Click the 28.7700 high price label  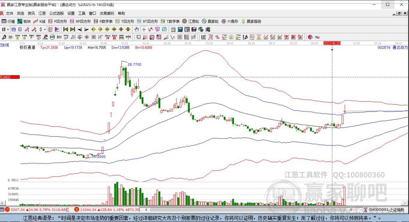[134, 64]
